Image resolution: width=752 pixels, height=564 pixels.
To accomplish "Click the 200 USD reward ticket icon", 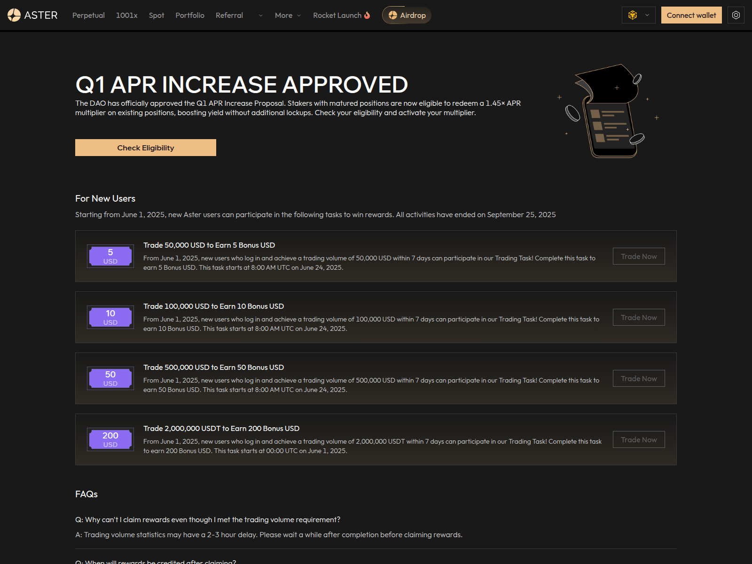I will pos(110,439).
